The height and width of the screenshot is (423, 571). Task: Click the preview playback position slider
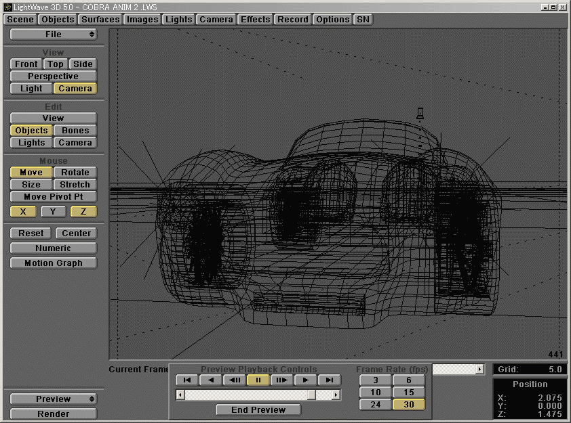coord(312,395)
